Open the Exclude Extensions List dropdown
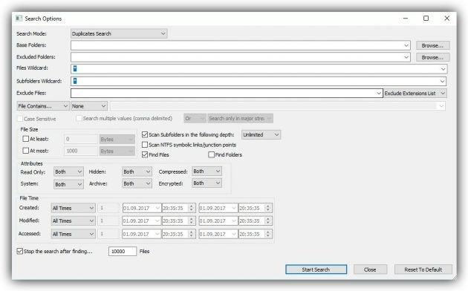 pos(415,94)
